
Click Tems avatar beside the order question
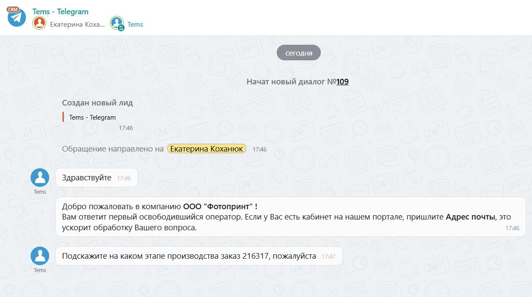pyautogui.click(x=40, y=256)
